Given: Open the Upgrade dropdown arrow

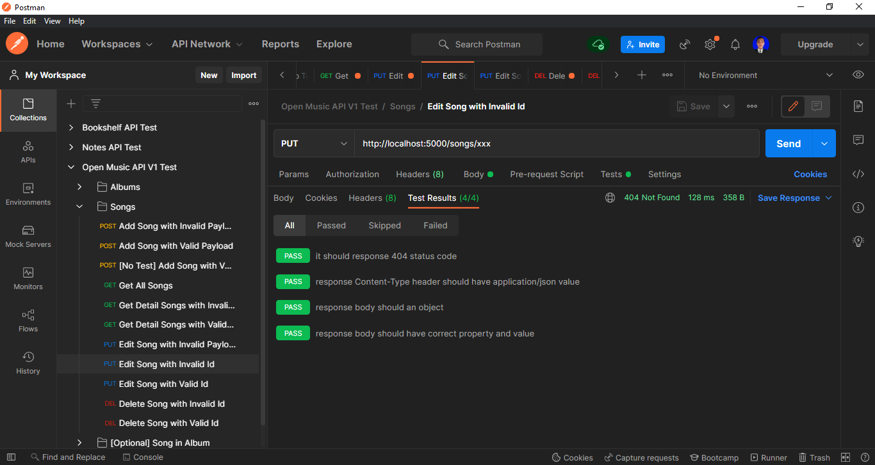Looking at the screenshot, I should (860, 44).
